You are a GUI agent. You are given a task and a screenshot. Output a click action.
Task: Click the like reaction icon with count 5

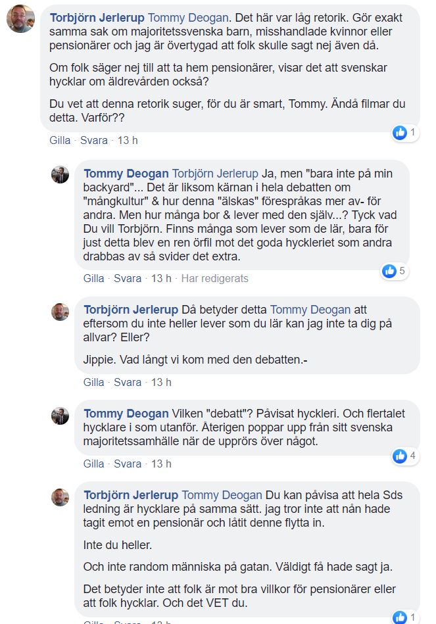tap(390, 270)
